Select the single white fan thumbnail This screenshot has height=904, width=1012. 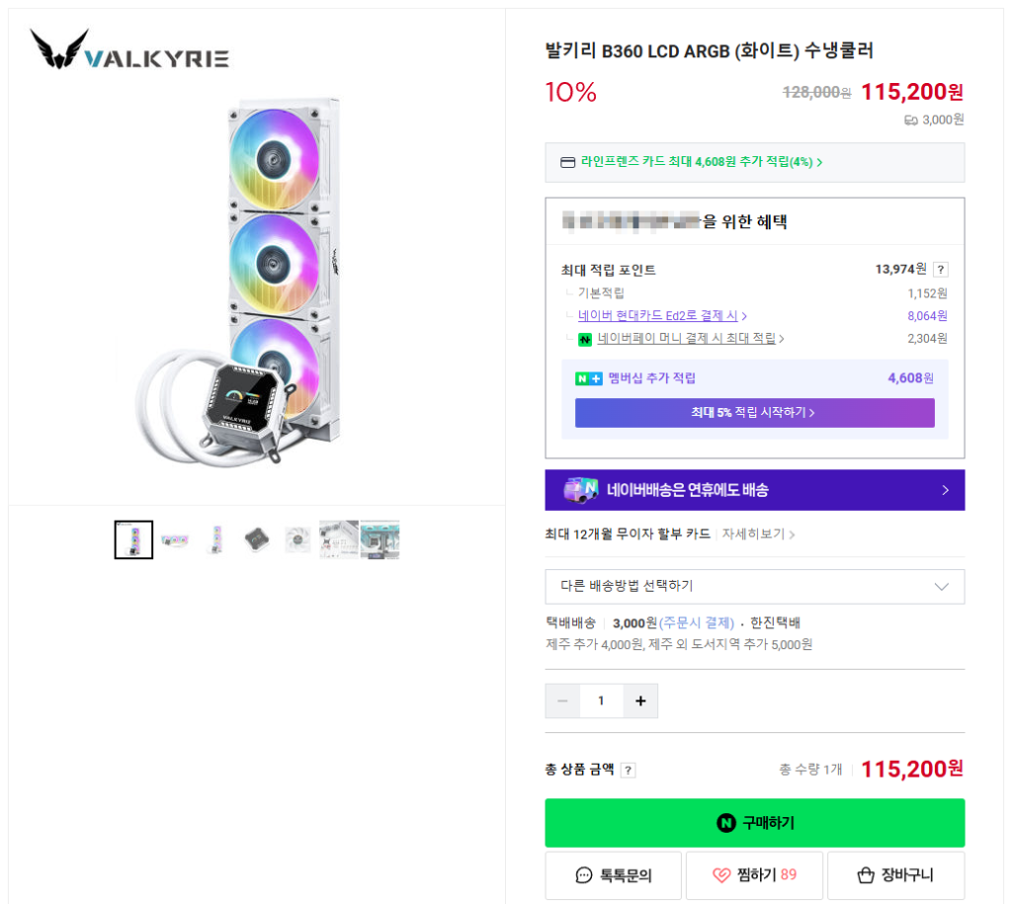click(298, 539)
